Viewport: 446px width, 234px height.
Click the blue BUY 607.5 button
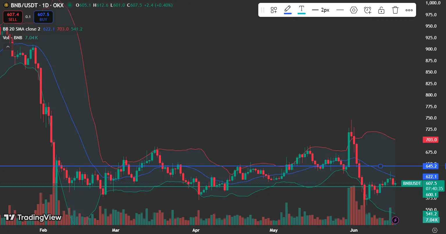43,17
